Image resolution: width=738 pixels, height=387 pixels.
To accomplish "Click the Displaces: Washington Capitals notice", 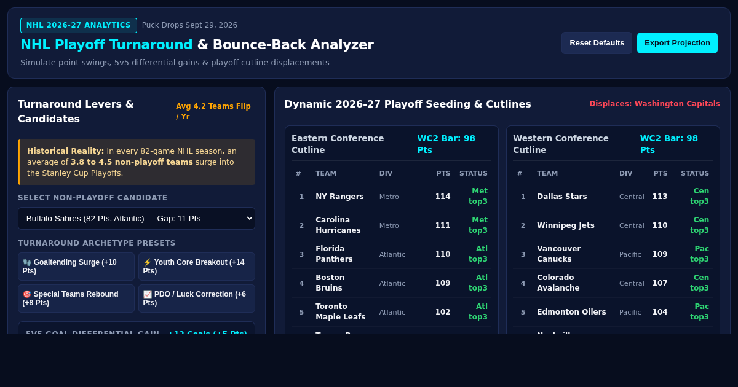I will coord(654,104).
